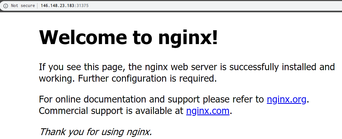Select the italic "Thank you for using nginx." line
The height and width of the screenshot is (139, 342).
click(x=96, y=132)
